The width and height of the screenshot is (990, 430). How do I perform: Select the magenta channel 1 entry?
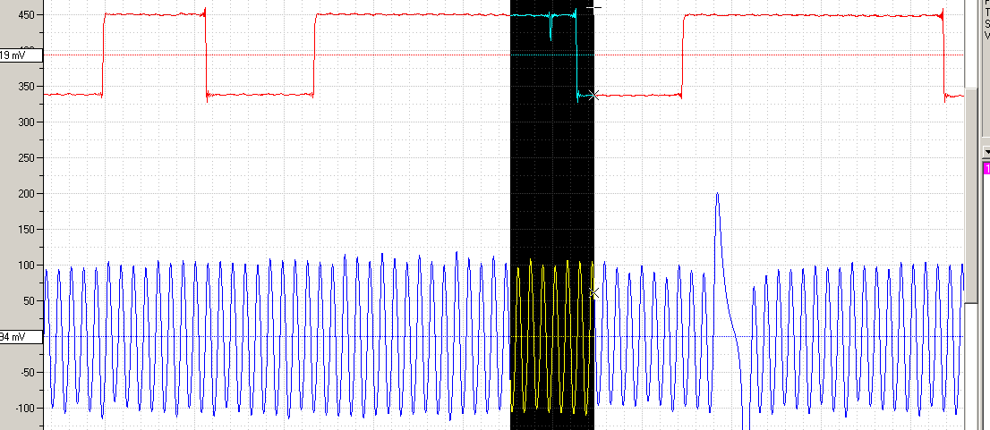pos(986,168)
